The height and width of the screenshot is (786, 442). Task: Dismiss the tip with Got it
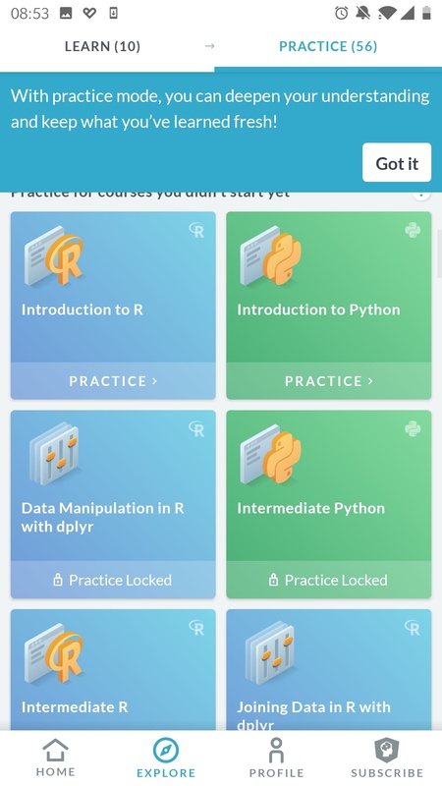(x=397, y=162)
